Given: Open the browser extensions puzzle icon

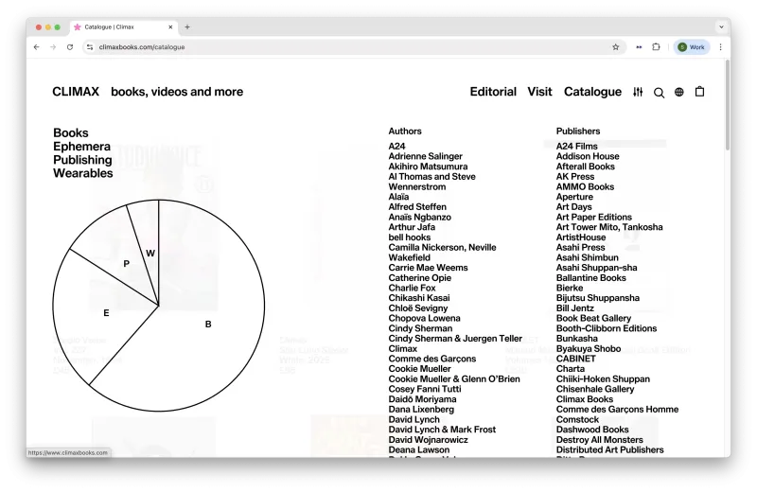Looking at the screenshot, I should (656, 46).
